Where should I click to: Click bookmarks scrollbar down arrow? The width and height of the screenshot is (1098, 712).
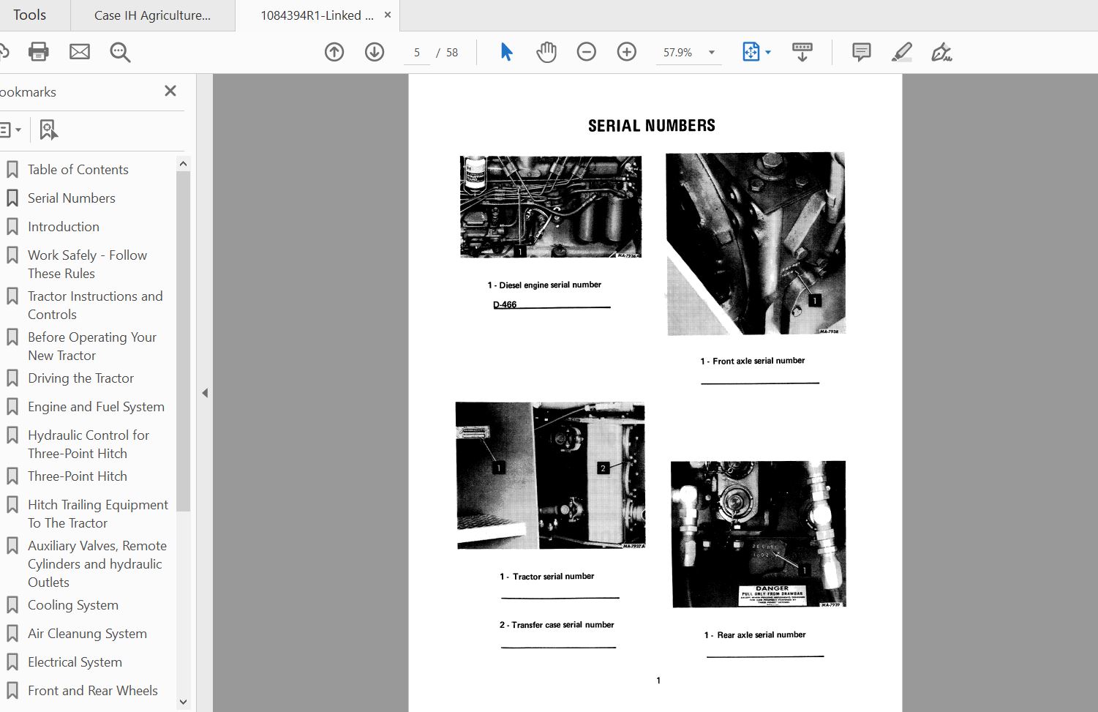183,702
